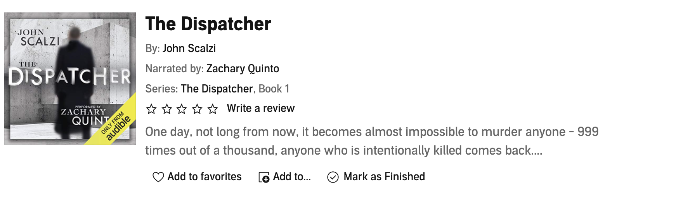Open The Dispatcher book title heading

(x=208, y=24)
